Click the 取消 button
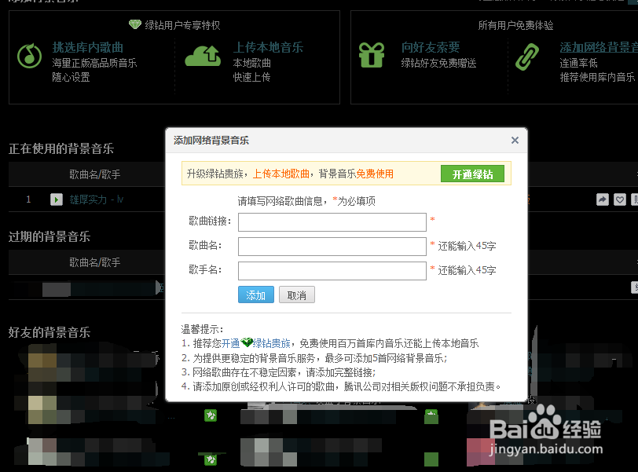The width and height of the screenshot is (638, 472). (x=297, y=295)
